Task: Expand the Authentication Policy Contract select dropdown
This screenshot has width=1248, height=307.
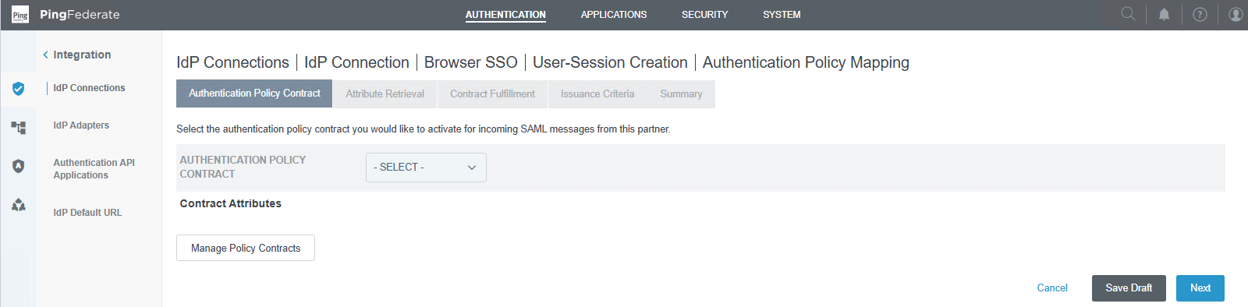Action: (x=426, y=168)
